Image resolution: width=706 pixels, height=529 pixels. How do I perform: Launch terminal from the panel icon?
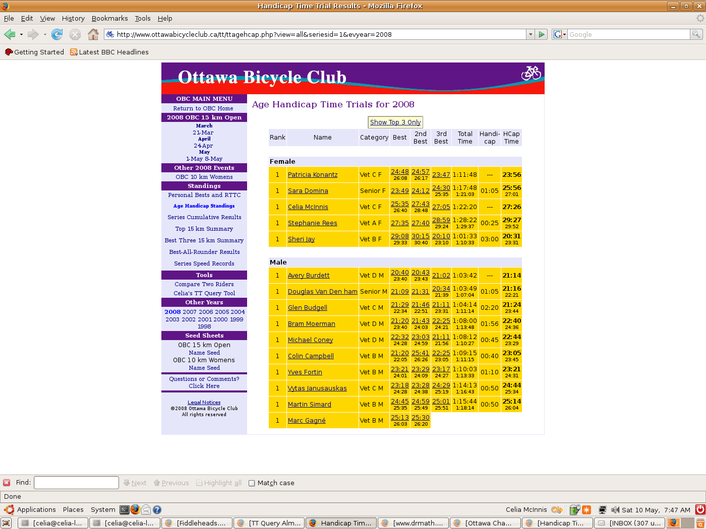point(124,509)
